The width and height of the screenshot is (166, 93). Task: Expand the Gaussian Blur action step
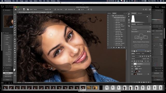[114, 31]
